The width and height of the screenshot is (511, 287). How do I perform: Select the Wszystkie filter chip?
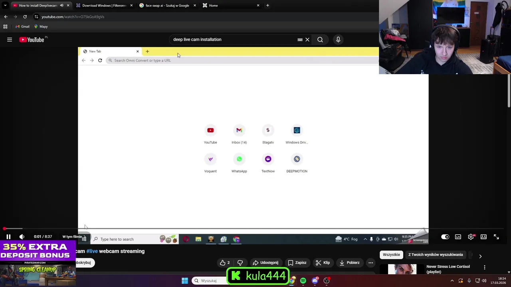coord(391,255)
